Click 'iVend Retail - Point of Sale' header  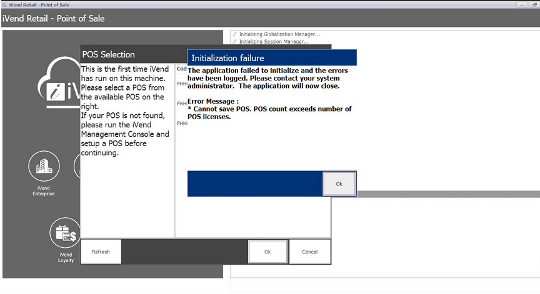coord(53,19)
